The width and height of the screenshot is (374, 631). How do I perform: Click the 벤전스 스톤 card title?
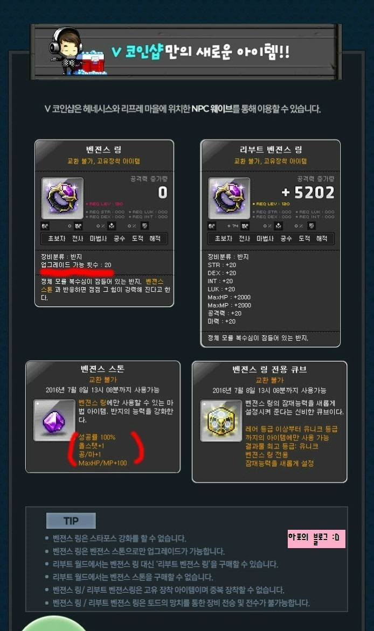point(102,369)
